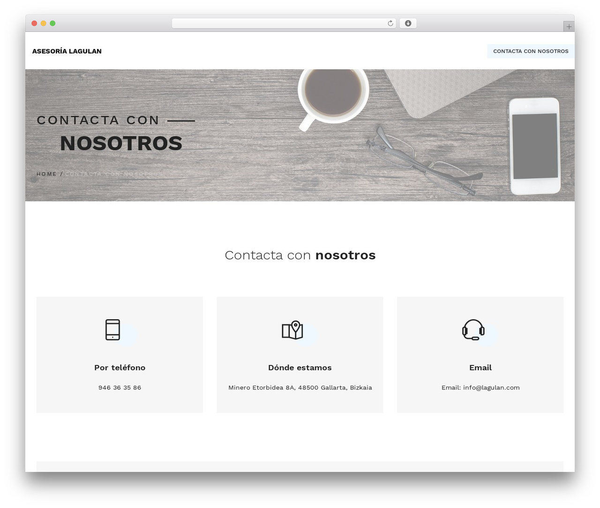Click the address Minero Etorbidea 8A, Gallarta
The width and height of the screenshot is (600, 508).
pyautogui.click(x=300, y=388)
